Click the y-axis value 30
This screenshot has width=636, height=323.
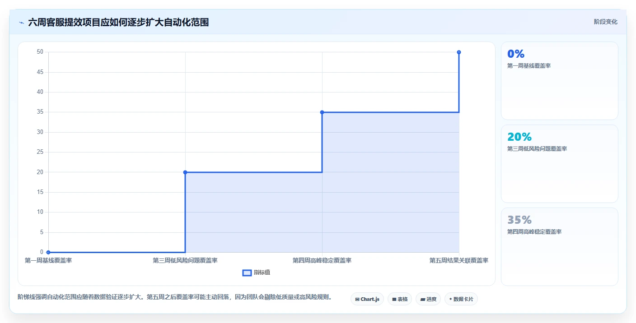tap(40, 132)
